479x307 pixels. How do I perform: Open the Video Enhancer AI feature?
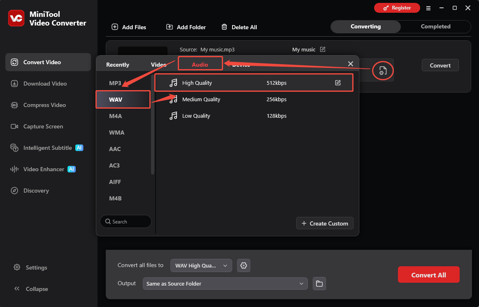[48, 169]
